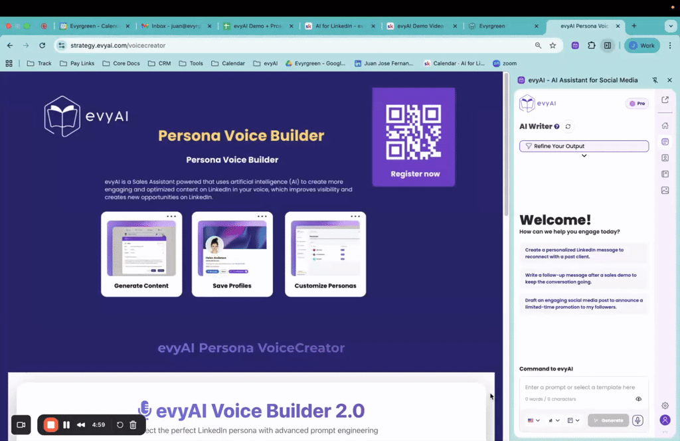Toggle the eye icon in the prompt box
Screen dimensions: 680x441
coord(639,399)
